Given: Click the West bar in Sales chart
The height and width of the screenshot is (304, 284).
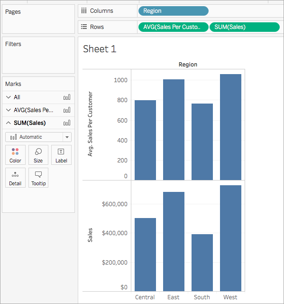Looking at the screenshot, I should click(x=230, y=238).
